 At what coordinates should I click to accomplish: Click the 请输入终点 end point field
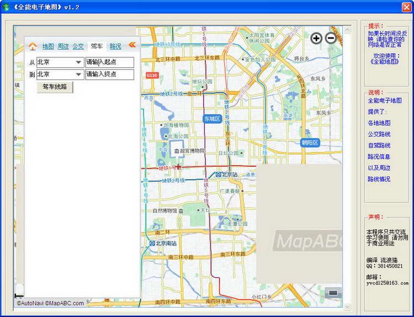point(110,74)
